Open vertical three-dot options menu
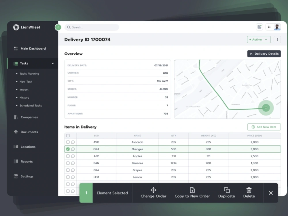The height and width of the screenshot is (216, 288). [277, 39]
